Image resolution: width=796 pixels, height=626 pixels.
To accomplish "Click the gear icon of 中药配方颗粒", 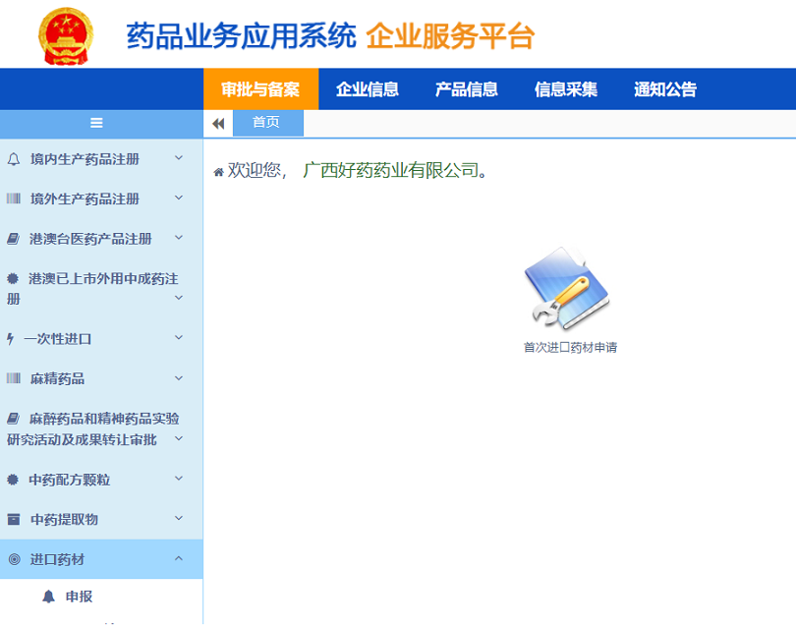I will 13,480.
